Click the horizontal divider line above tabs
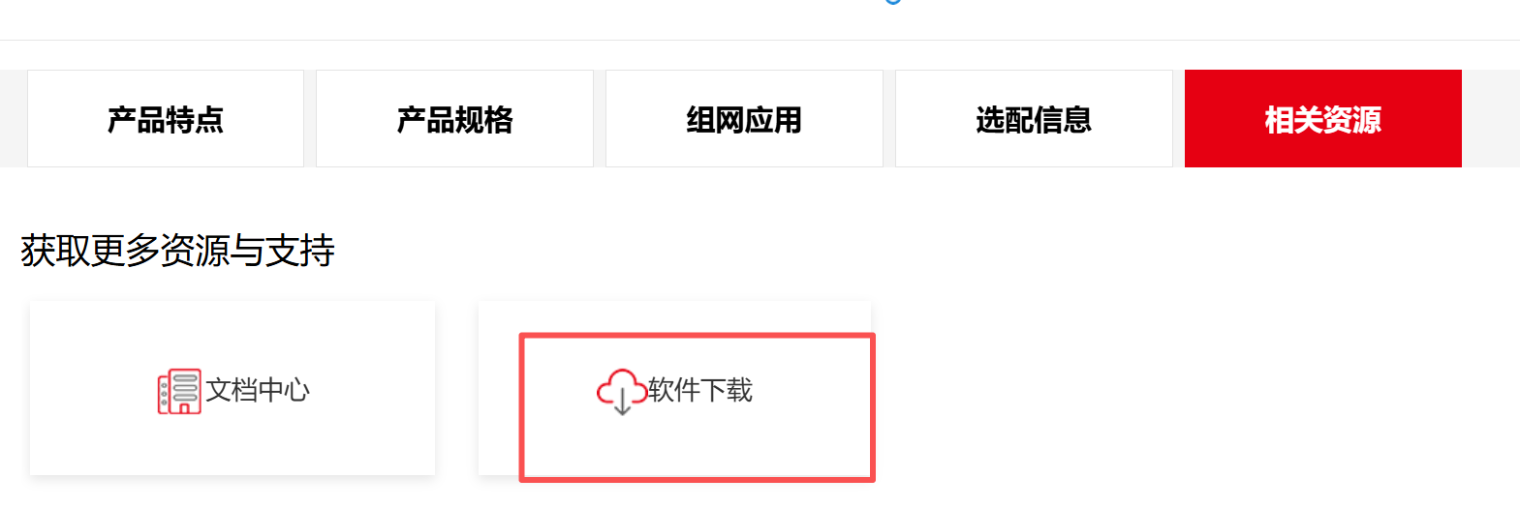Viewport: 1520px width, 508px height. coord(760,40)
